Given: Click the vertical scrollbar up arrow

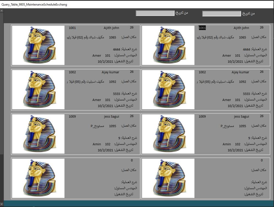Looking at the screenshot, I should tap(2, 11).
